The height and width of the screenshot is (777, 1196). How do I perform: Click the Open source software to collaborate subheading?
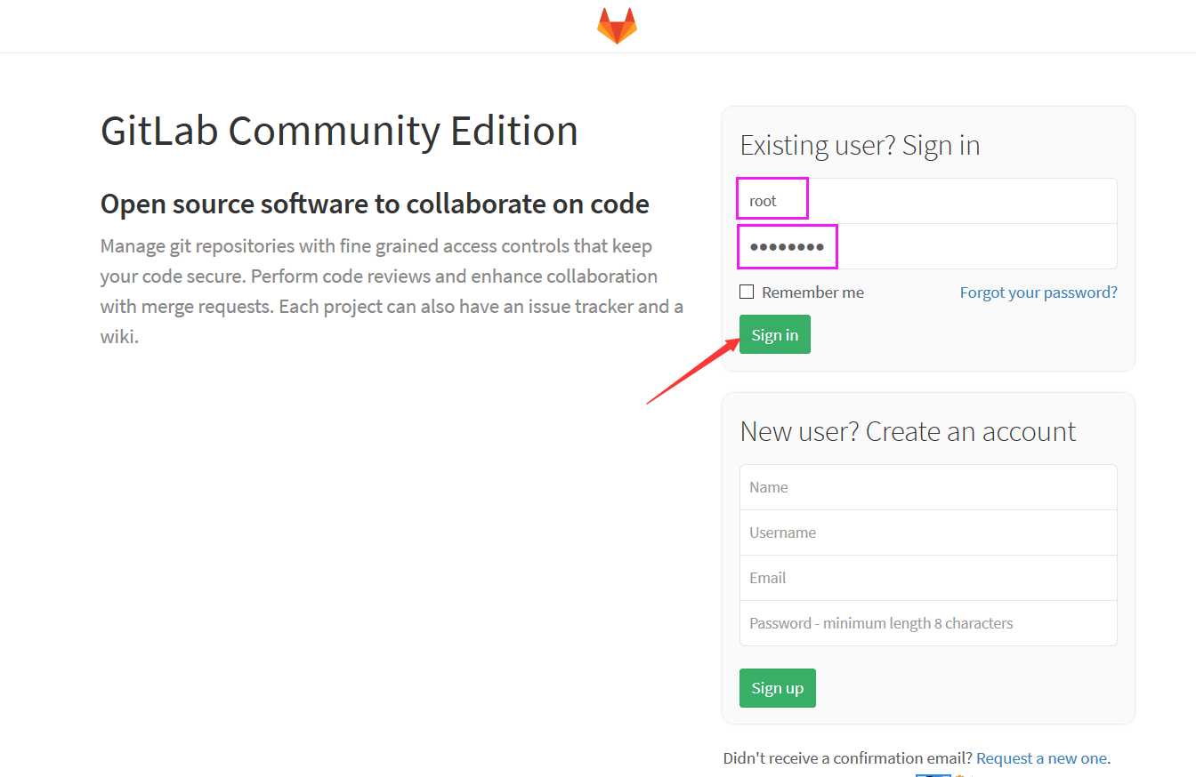(x=375, y=204)
